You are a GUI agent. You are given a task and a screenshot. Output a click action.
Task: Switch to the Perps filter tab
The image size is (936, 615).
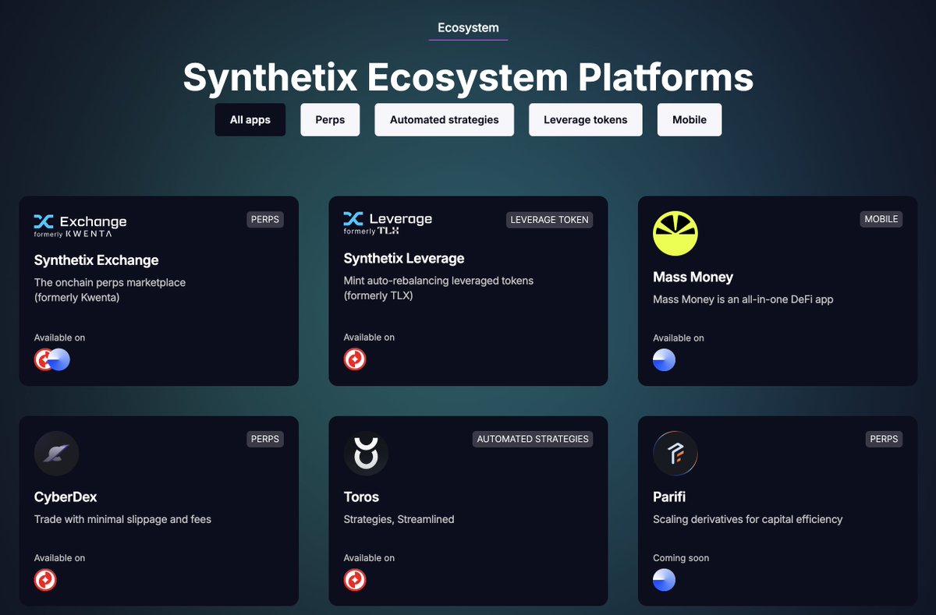coord(330,120)
